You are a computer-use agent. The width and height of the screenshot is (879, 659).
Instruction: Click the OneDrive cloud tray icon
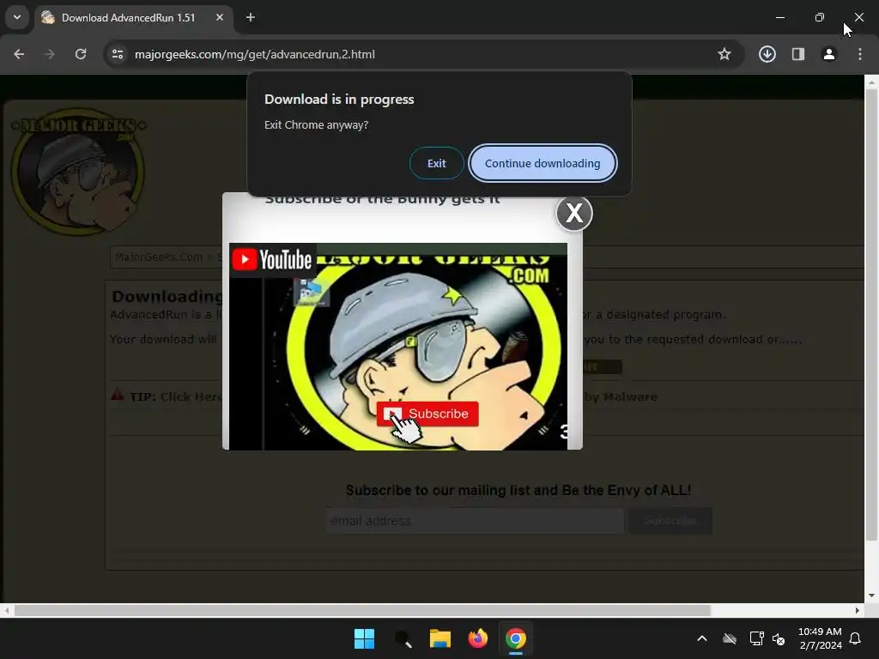[x=730, y=638]
